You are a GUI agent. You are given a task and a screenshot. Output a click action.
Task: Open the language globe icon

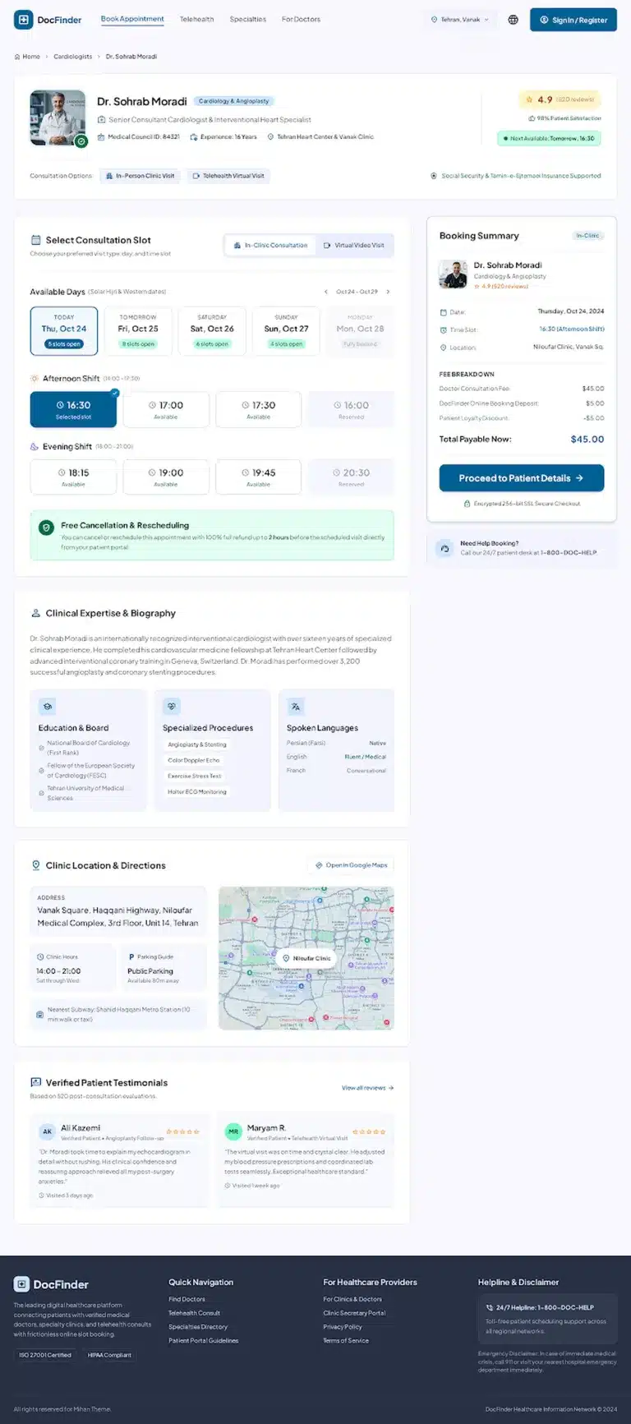tap(514, 20)
